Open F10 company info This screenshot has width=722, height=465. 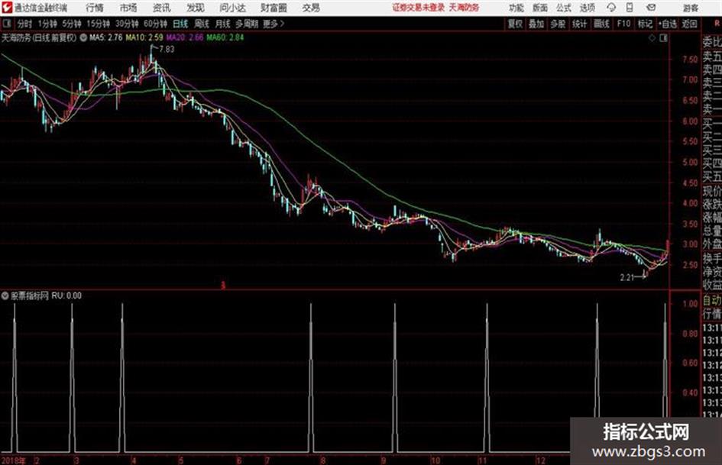(x=623, y=24)
